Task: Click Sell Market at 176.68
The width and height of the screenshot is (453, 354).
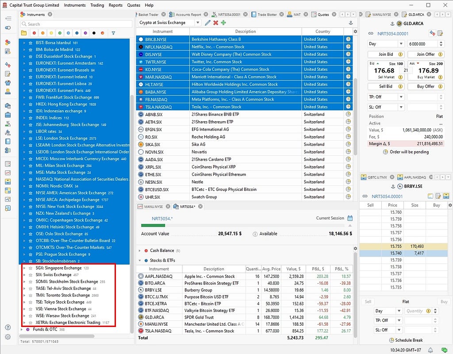Action: tap(386, 70)
